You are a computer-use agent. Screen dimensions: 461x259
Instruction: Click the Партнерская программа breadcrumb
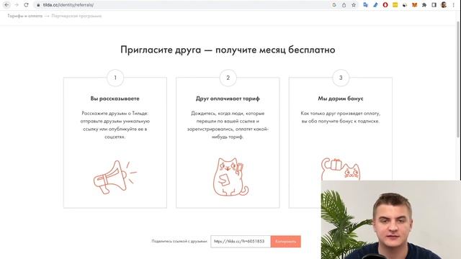click(76, 16)
